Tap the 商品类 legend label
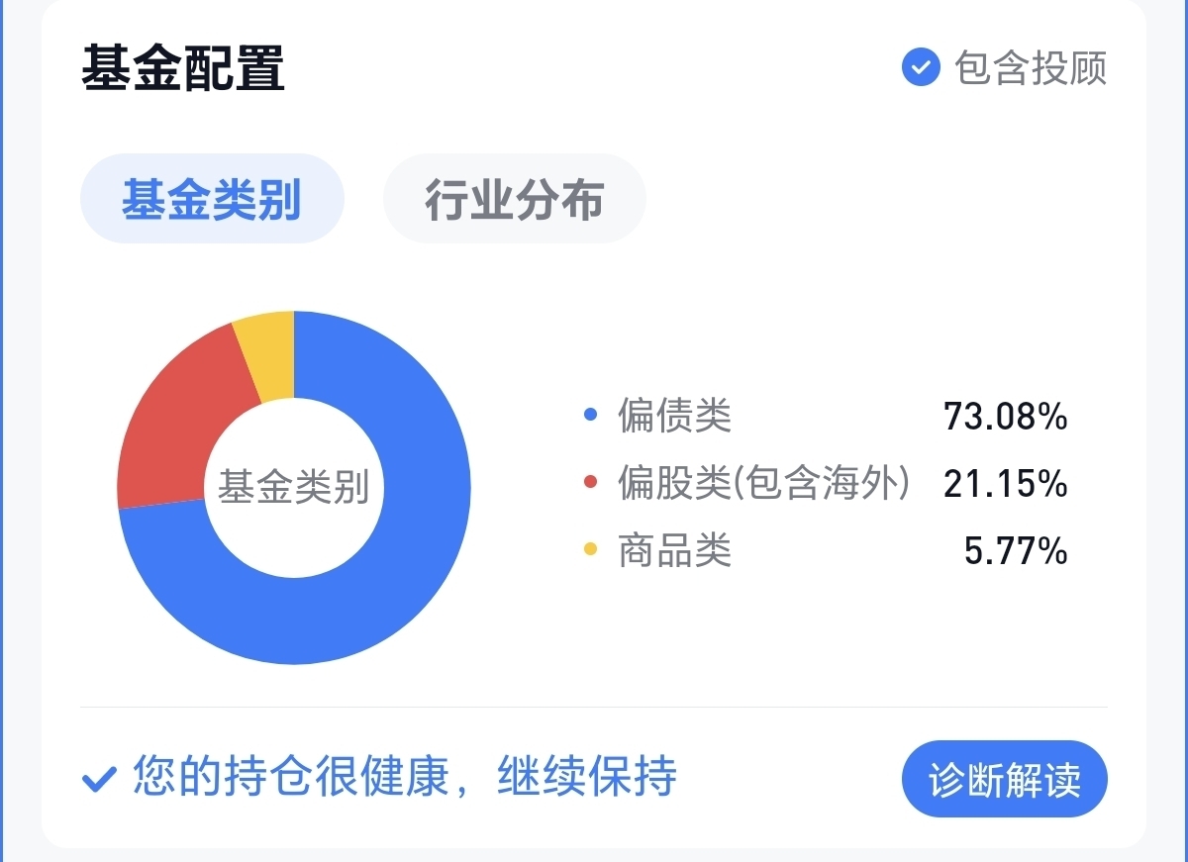This screenshot has height=862, width=1188. (675, 548)
